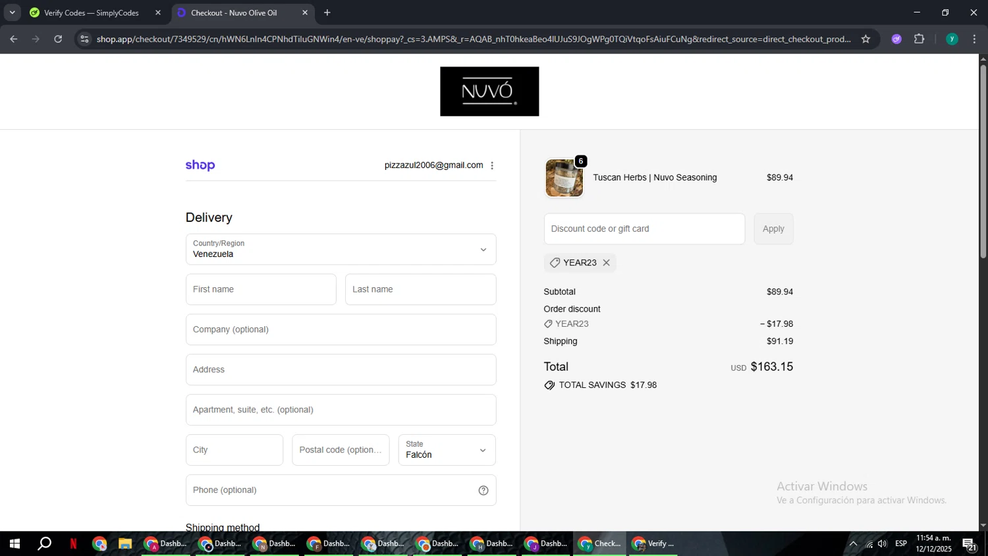Focus the First name field
This screenshot has height=556, width=988.
[x=261, y=289]
